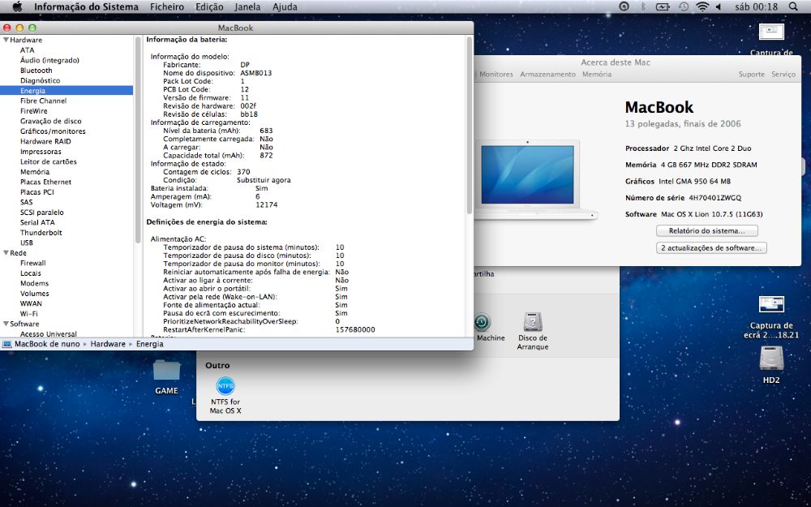Click the serial number 4H70401ZWGQ

714,198
